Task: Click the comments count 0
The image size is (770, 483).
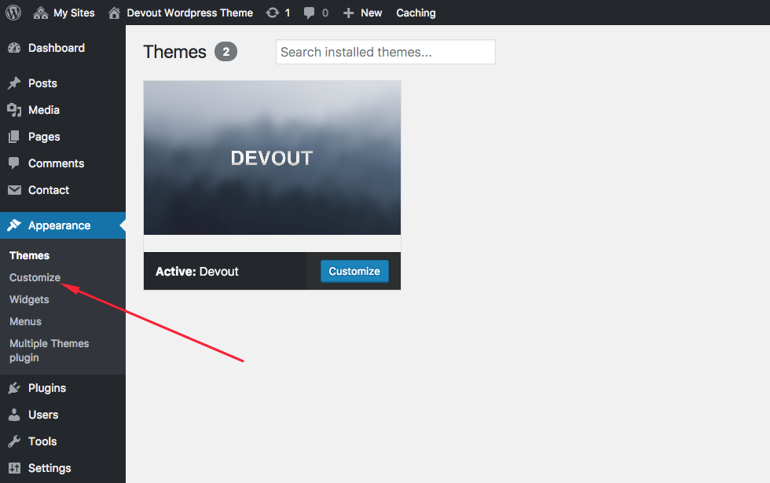Action: click(325, 13)
